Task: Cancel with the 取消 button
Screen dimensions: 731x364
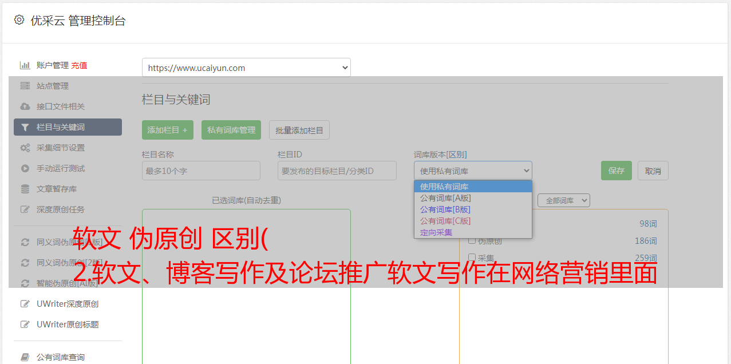Action: click(653, 171)
